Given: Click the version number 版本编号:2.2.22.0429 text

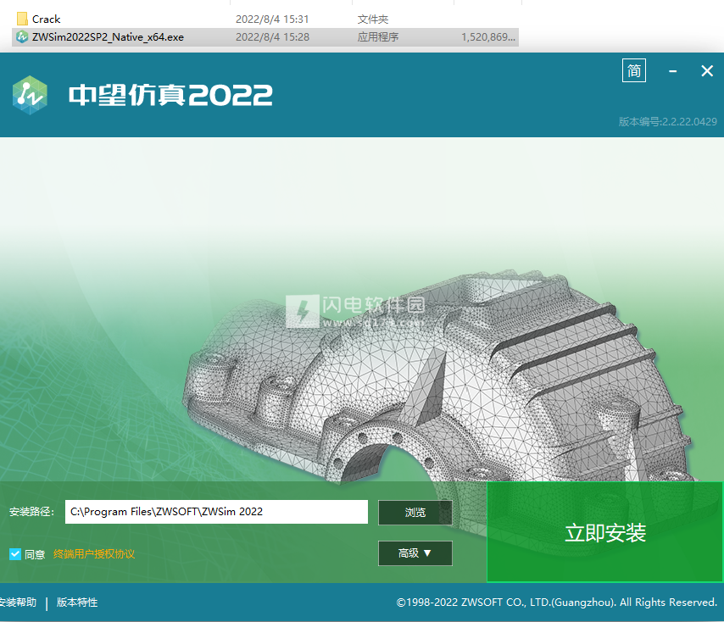Looking at the screenshot, I should [668, 121].
